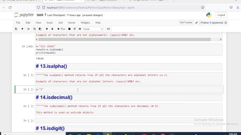The width and height of the screenshot is (241, 135).
Task: Run the selected cell
Action: pyautogui.click(x=61, y=29)
